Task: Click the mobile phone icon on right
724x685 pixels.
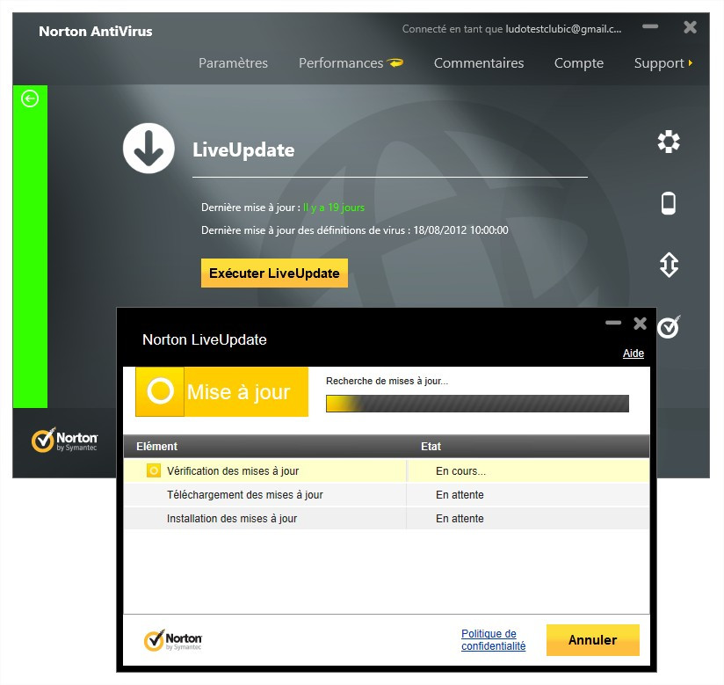Action: point(669,203)
